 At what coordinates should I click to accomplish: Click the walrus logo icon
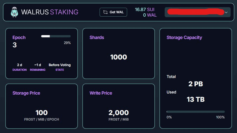coord(14,12)
